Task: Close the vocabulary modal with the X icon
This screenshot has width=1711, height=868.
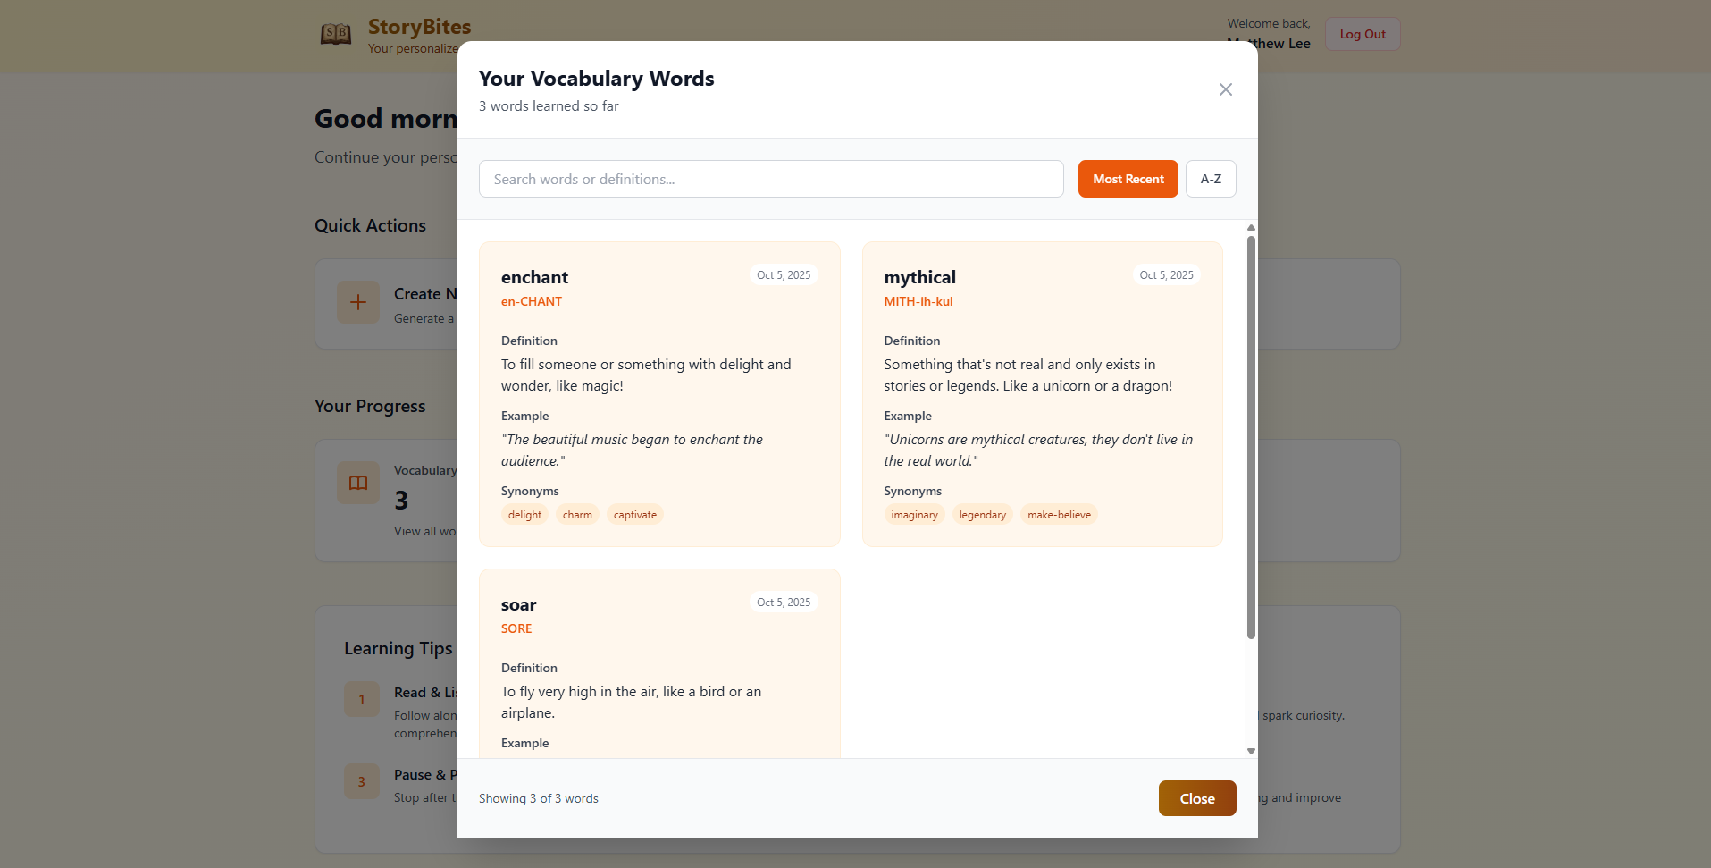Action: pos(1225,89)
